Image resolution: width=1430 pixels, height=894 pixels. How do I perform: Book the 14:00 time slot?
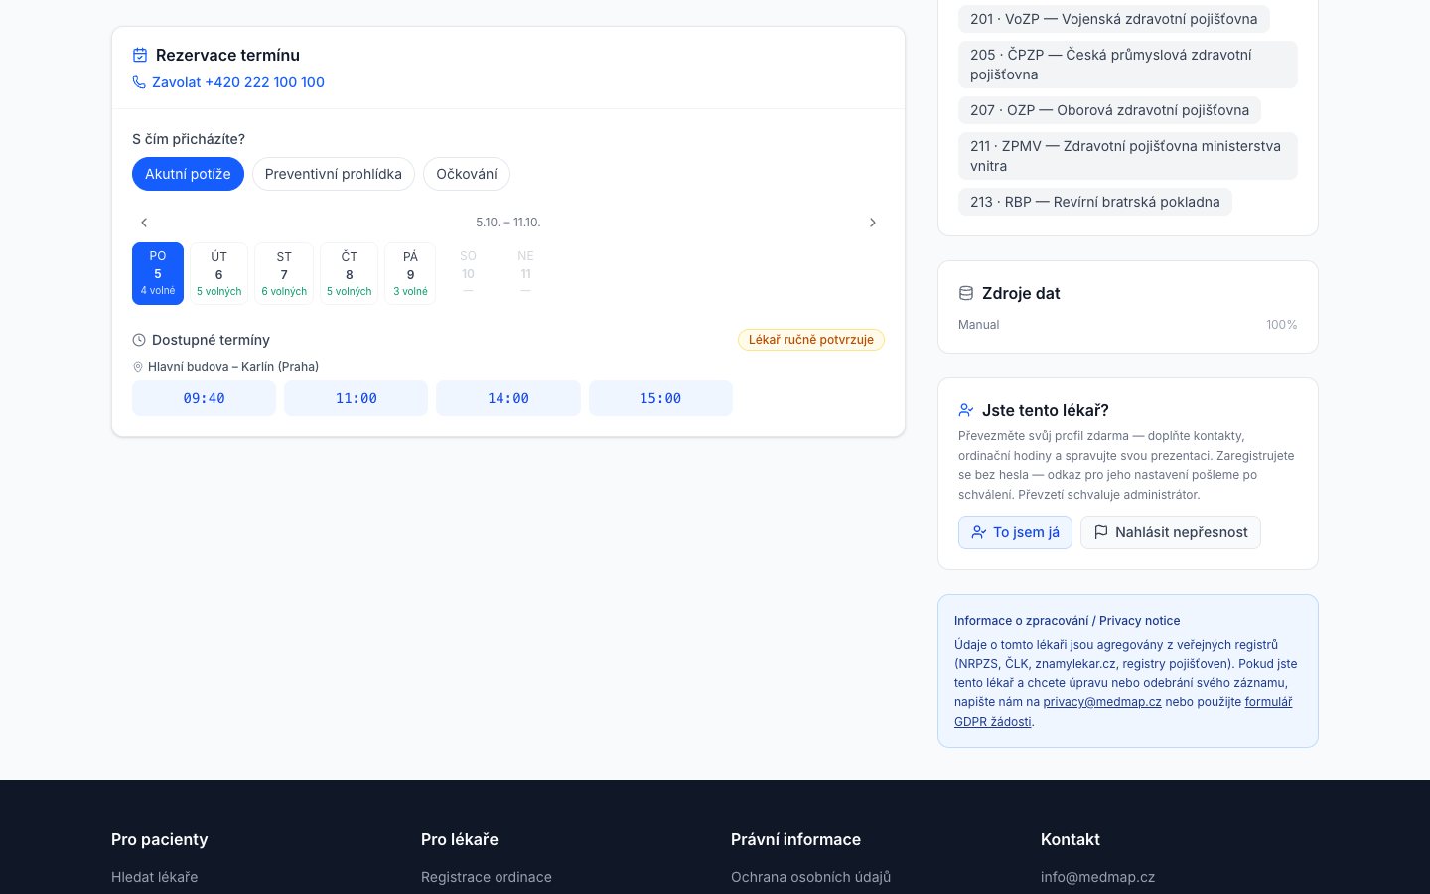(508, 398)
